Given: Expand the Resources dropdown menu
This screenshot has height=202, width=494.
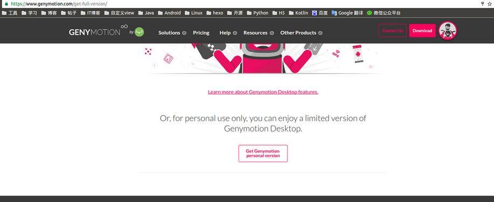Looking at the screenshot, I should [259, 33].
